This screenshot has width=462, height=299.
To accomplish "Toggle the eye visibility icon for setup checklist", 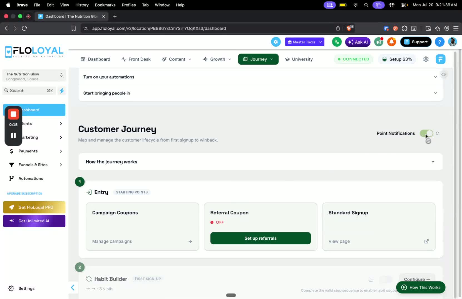I will tap(444, 74).
